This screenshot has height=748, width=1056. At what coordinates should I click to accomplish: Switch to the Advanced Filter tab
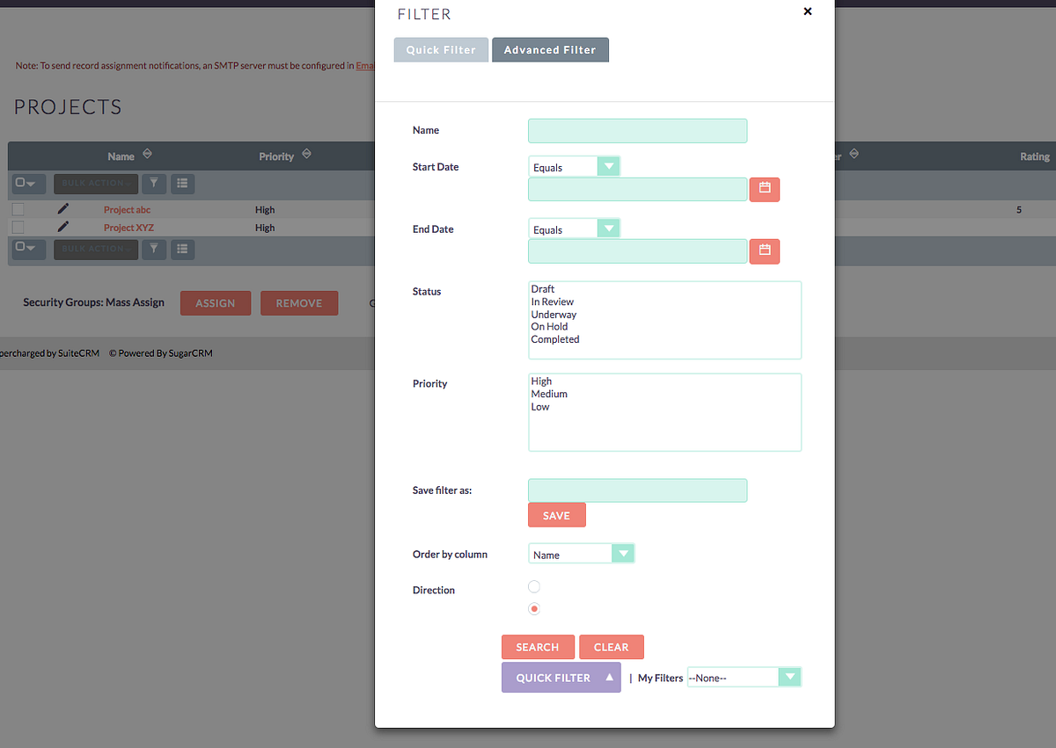click(550, 50)
